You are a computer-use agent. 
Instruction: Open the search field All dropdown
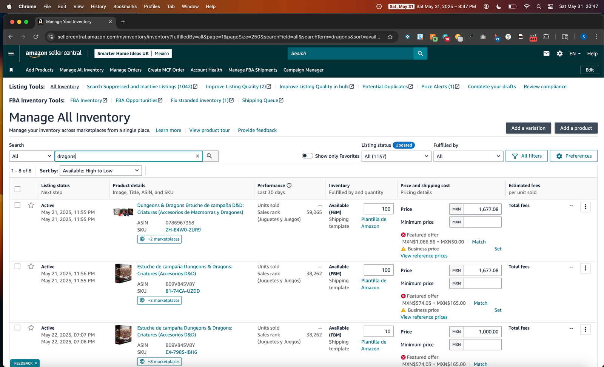(x=32, y=156)
